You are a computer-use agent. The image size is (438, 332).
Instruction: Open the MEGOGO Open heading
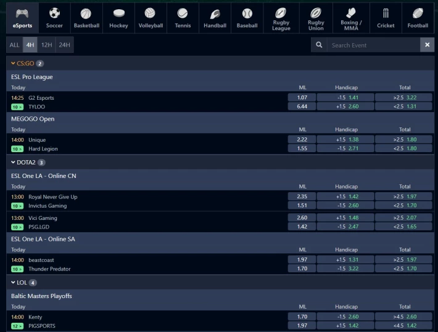[33, 119]
